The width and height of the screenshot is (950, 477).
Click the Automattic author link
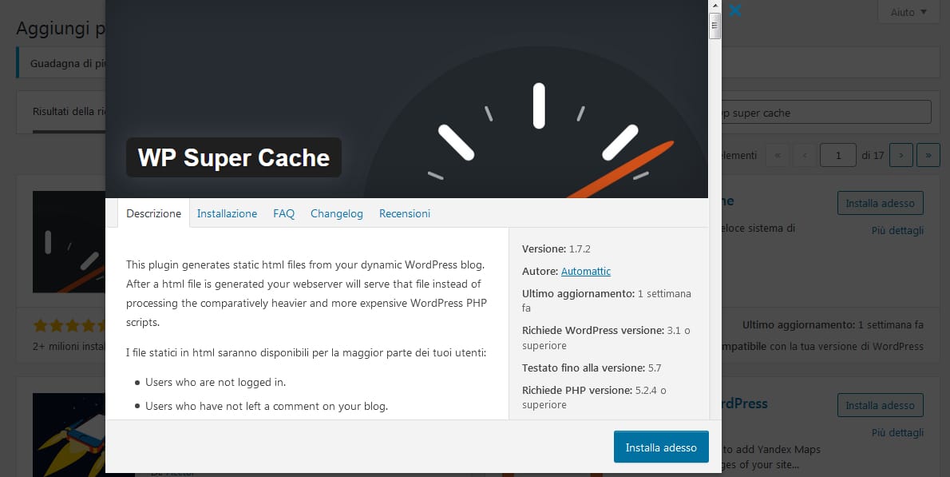(585, 271)
